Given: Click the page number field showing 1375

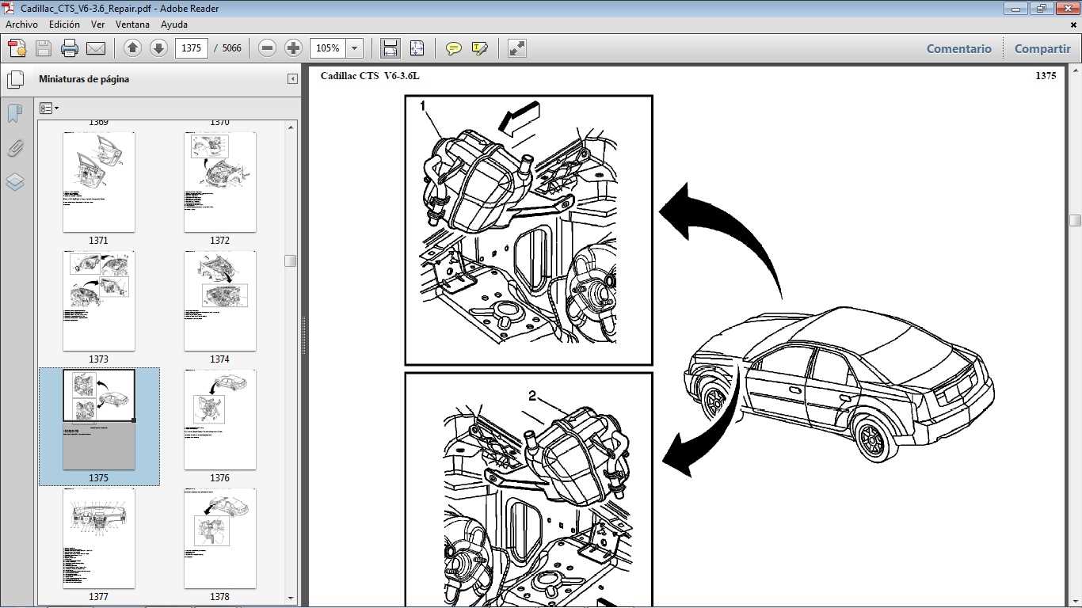Looking at the screenshot, I should click(191, 48).
